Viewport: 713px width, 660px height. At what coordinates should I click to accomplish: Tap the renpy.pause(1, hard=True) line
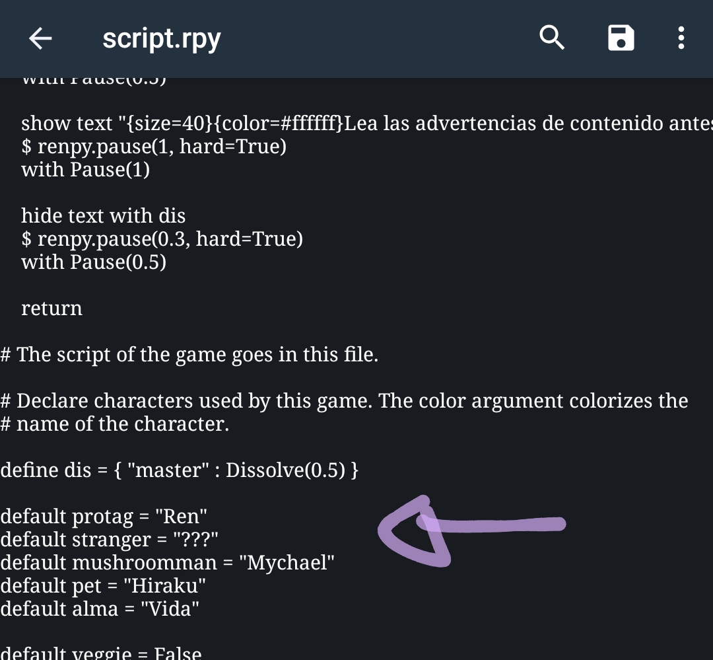pyautogui.click(x=154, y=147)
